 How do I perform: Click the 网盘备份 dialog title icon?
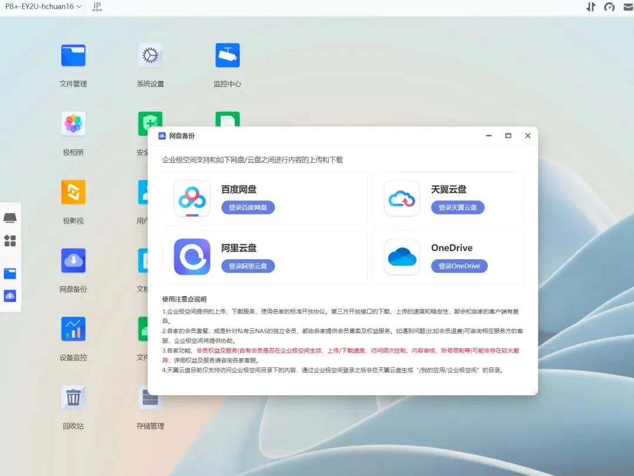click(x=162, y=136)
